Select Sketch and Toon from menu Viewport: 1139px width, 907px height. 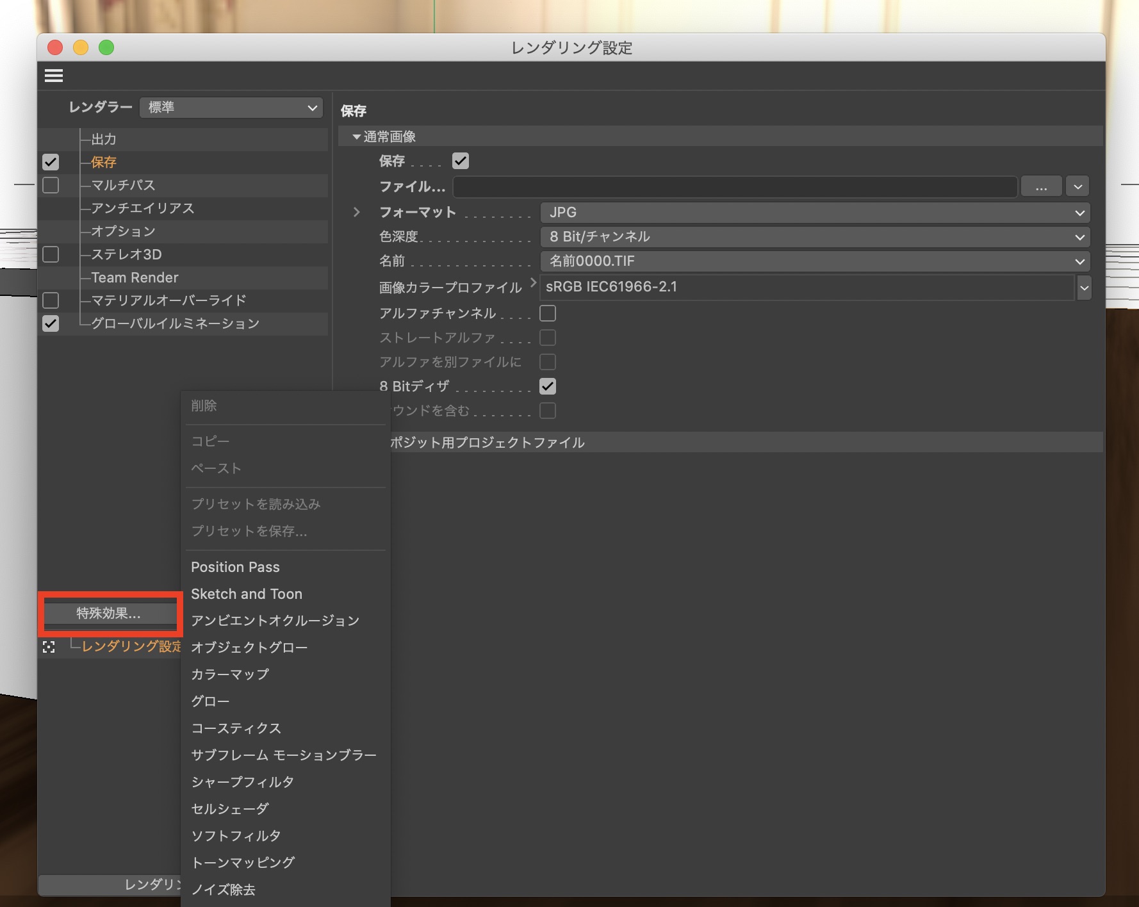point(247,594)
